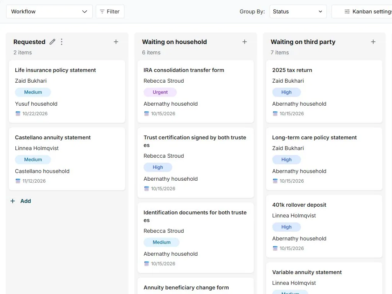Click the Status dropdown chevron arrow

[320, 11]
